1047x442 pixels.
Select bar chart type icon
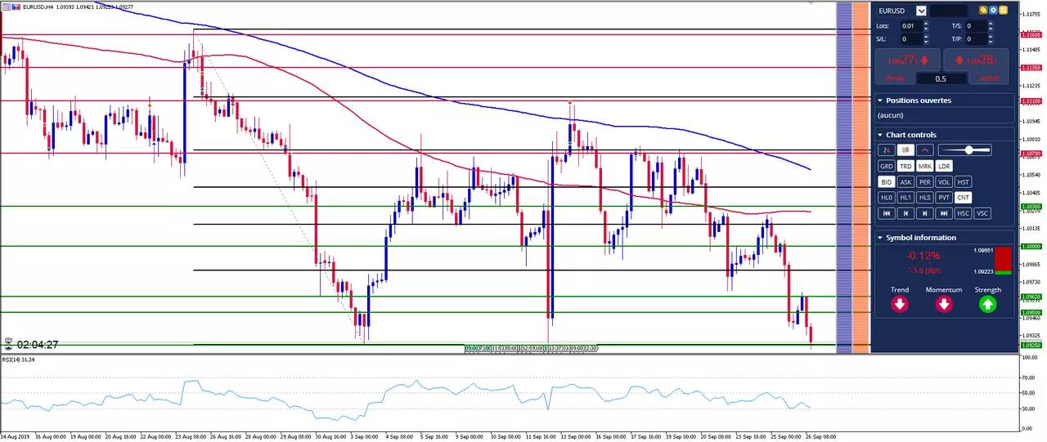coord(887,150)
